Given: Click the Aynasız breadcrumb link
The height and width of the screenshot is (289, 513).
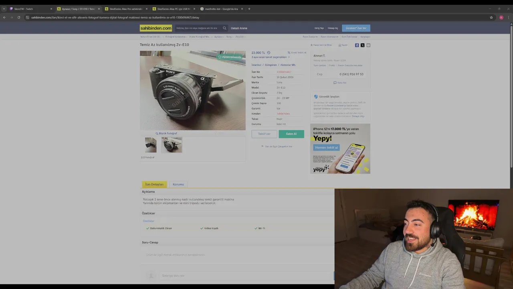Looking at the screenshot, I should tap(218, 37).
